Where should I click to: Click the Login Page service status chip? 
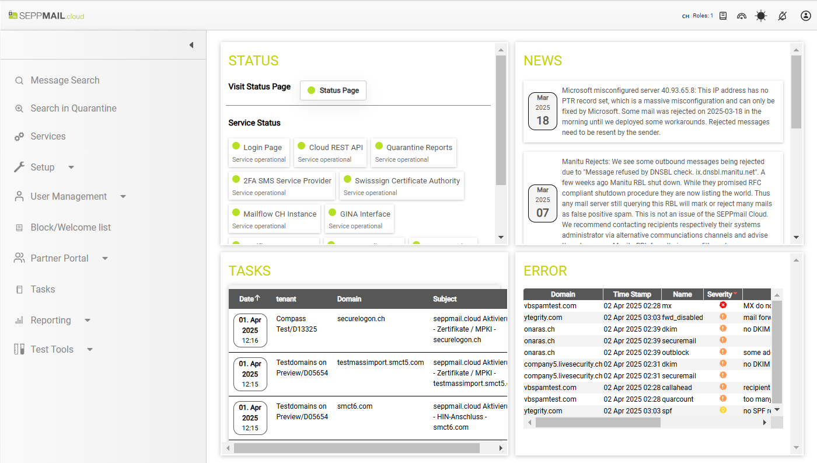coord(259,152)
